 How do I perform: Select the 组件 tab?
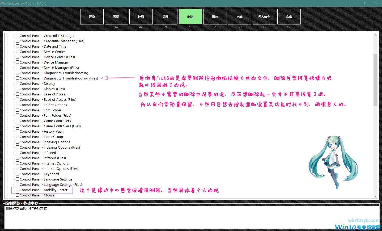(x=165, y=16)
